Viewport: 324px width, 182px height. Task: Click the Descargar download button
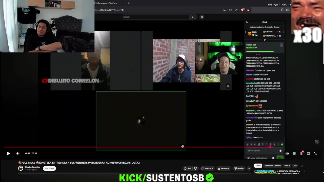click(x=224, y=168)
